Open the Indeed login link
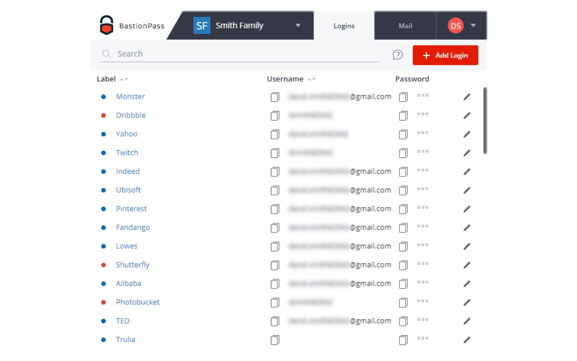 click(x=128, y=171)
